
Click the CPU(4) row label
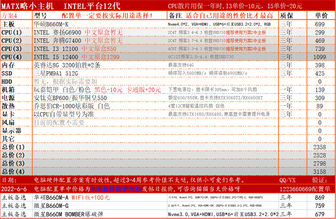pos(12,57)
